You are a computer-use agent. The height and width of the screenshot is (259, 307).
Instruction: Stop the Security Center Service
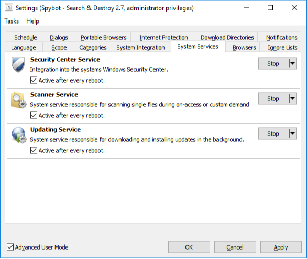273,63
